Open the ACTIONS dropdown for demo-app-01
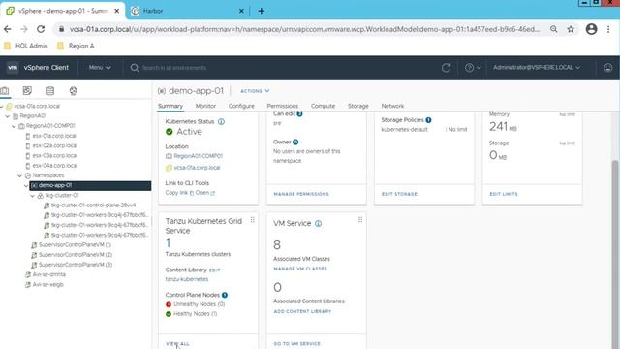The image size is (620, 349). point(255,91)
